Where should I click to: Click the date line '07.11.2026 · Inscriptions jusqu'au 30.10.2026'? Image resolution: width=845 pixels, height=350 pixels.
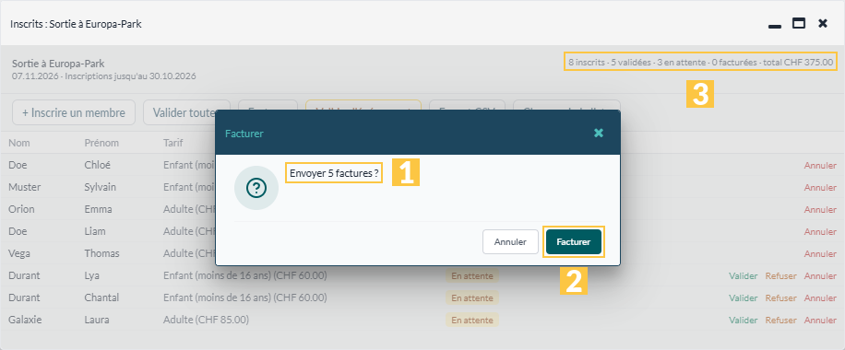coord(104,76)
